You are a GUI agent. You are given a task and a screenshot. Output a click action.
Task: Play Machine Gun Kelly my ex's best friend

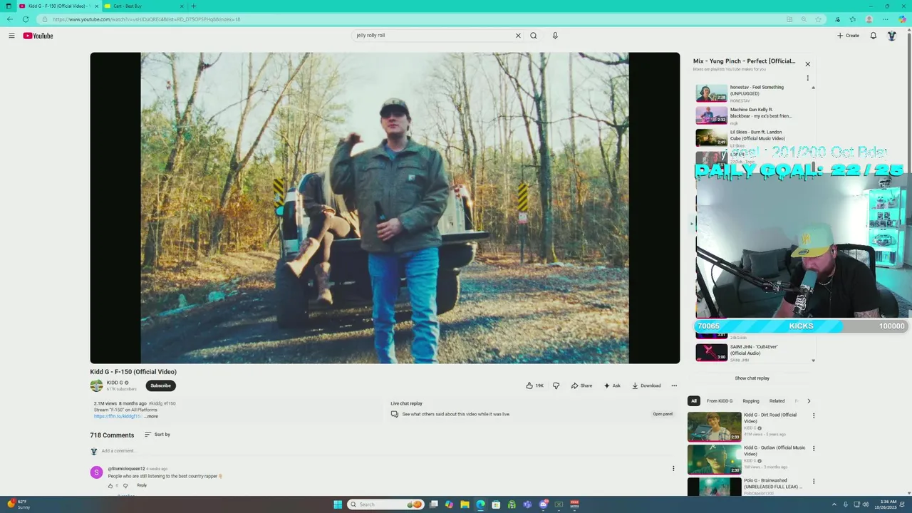(x=755, y=115)
